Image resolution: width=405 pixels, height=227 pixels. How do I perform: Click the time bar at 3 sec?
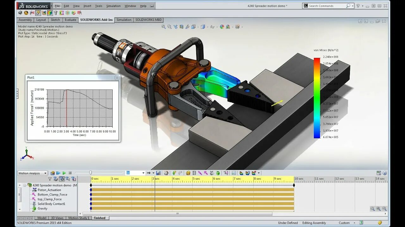coord(155,179)
